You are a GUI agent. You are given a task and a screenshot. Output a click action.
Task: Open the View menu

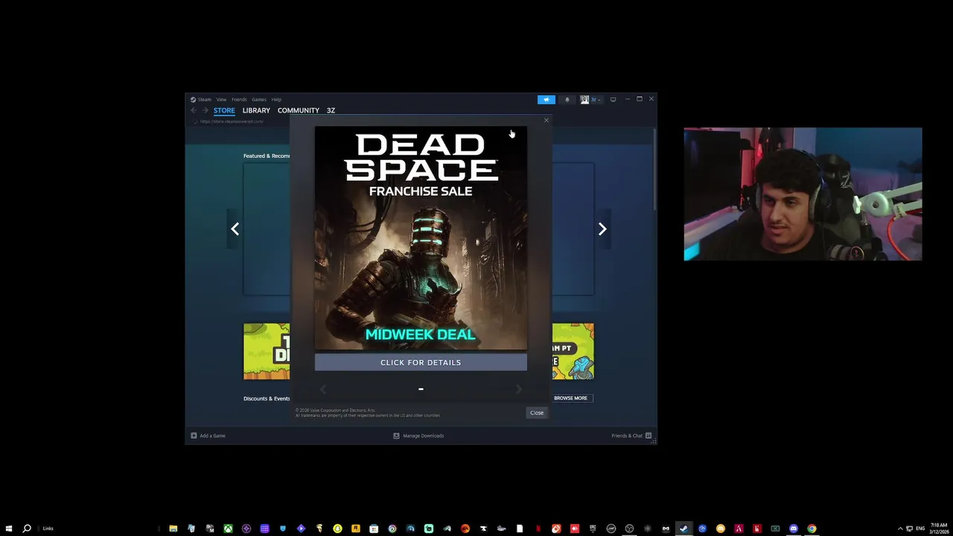pyautogui.click(x=221, y=99)
